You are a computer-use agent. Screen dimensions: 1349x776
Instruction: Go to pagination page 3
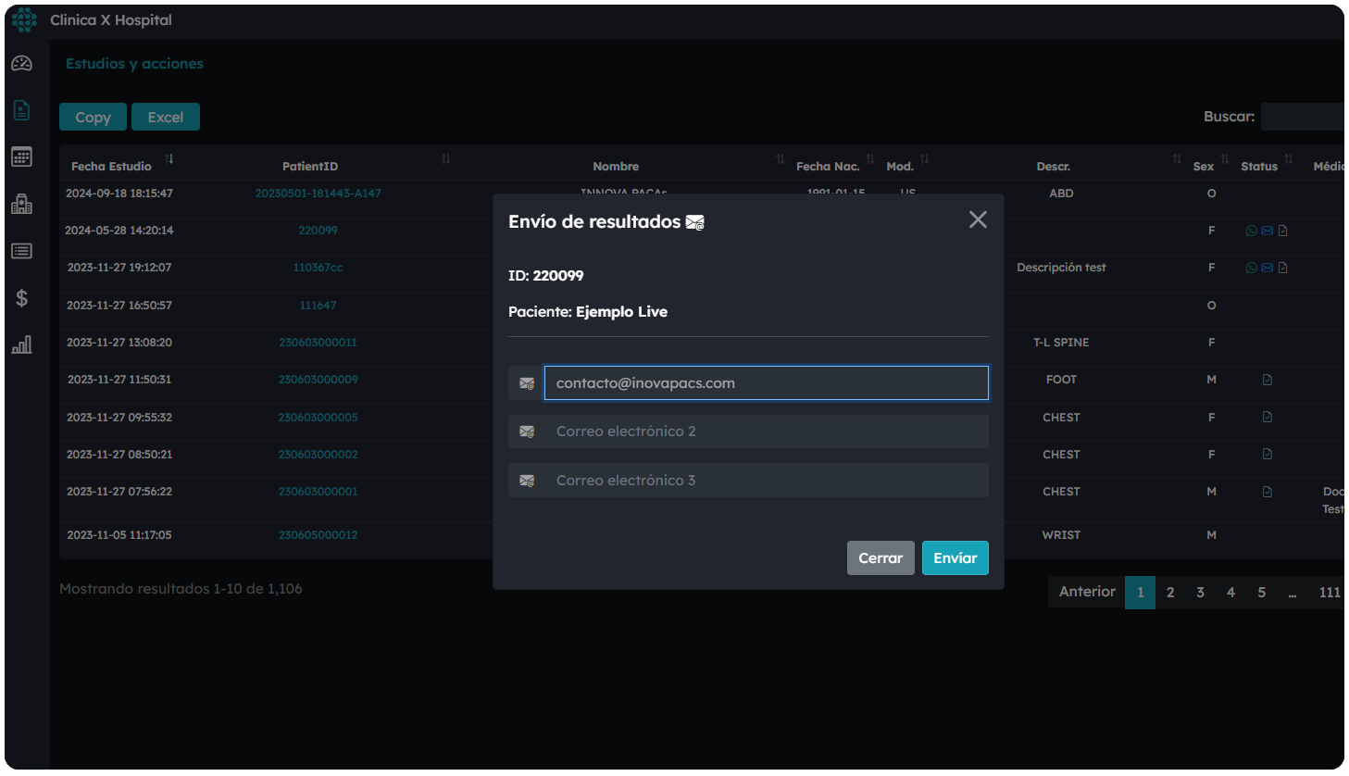pyautogui.click(x=1201, y=593)
